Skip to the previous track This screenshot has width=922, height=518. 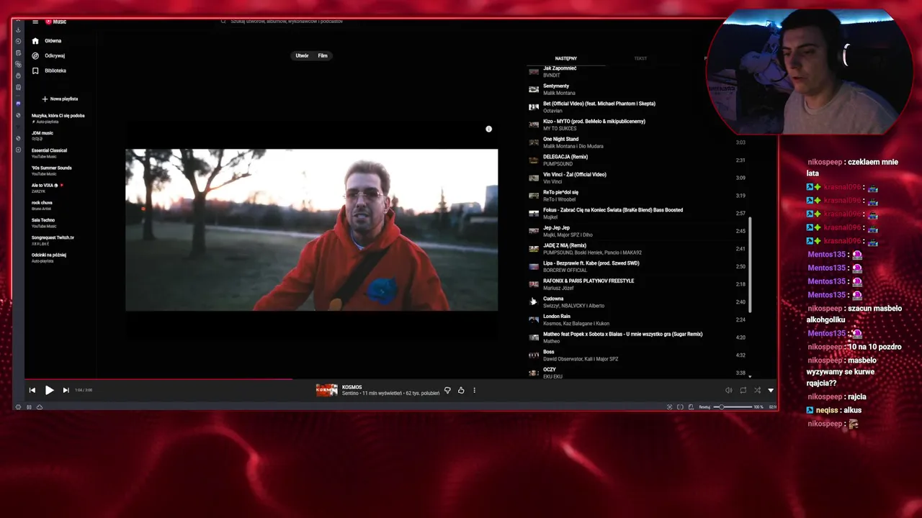coord(32,390)
